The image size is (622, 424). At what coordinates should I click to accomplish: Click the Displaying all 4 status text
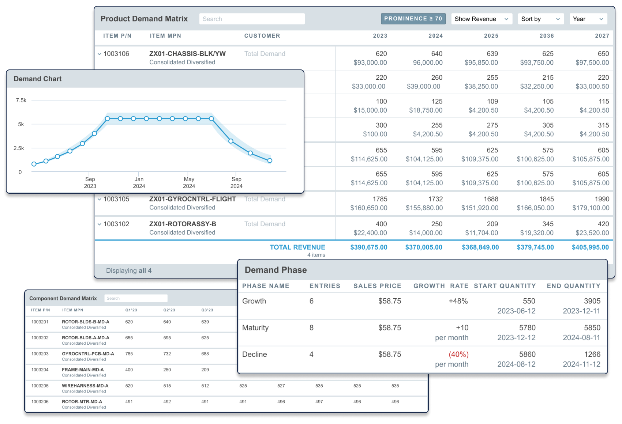129,270
